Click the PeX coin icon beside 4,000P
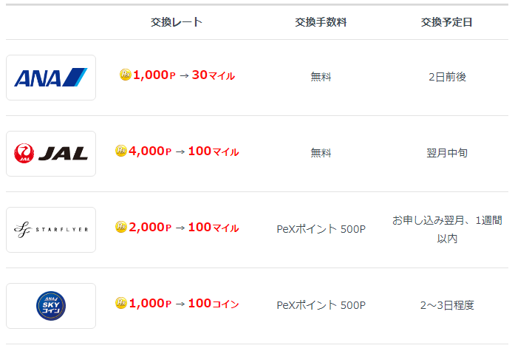The image size is (515, 351). [121, 151]
